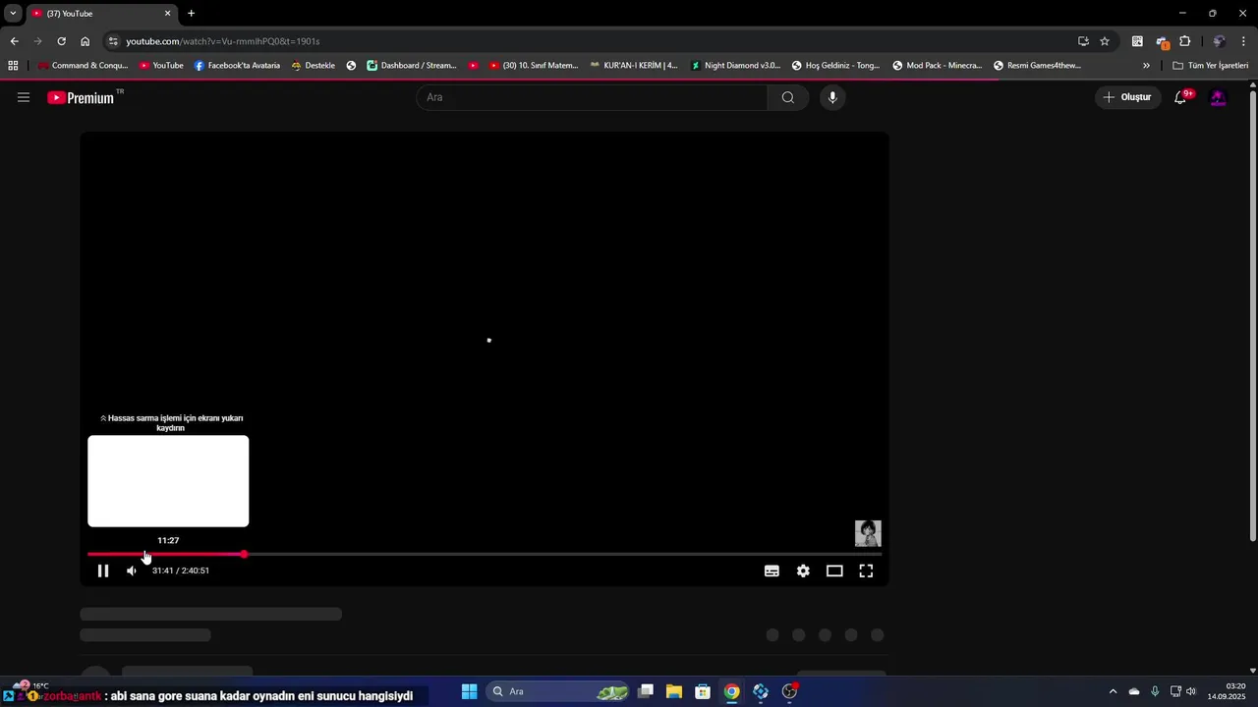Screen dimensions: 1258x707
Task: Open the OneDrive cloud tray icon
Action: [1134, 691]
